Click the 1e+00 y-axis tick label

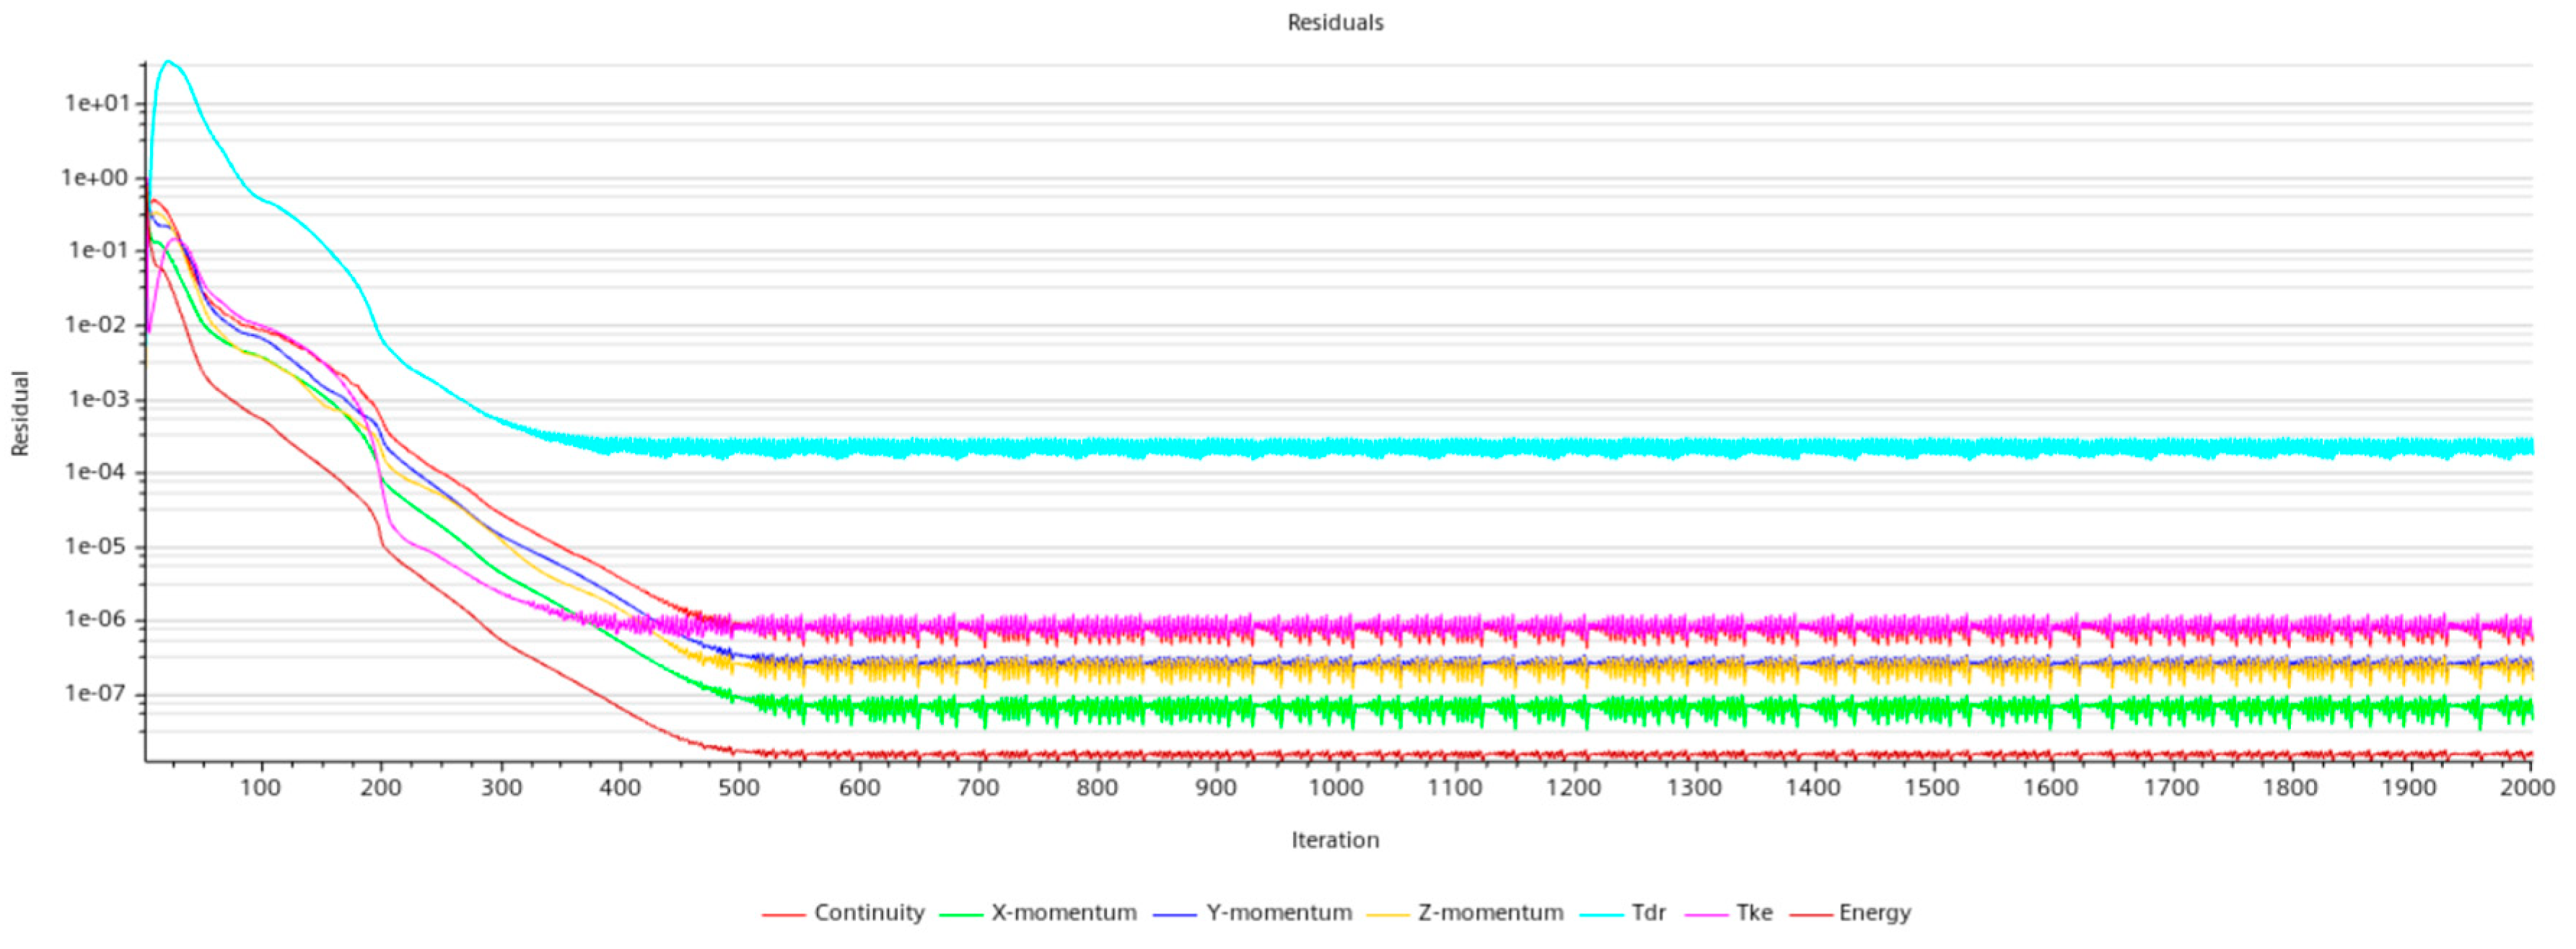(x=95, y=178)
